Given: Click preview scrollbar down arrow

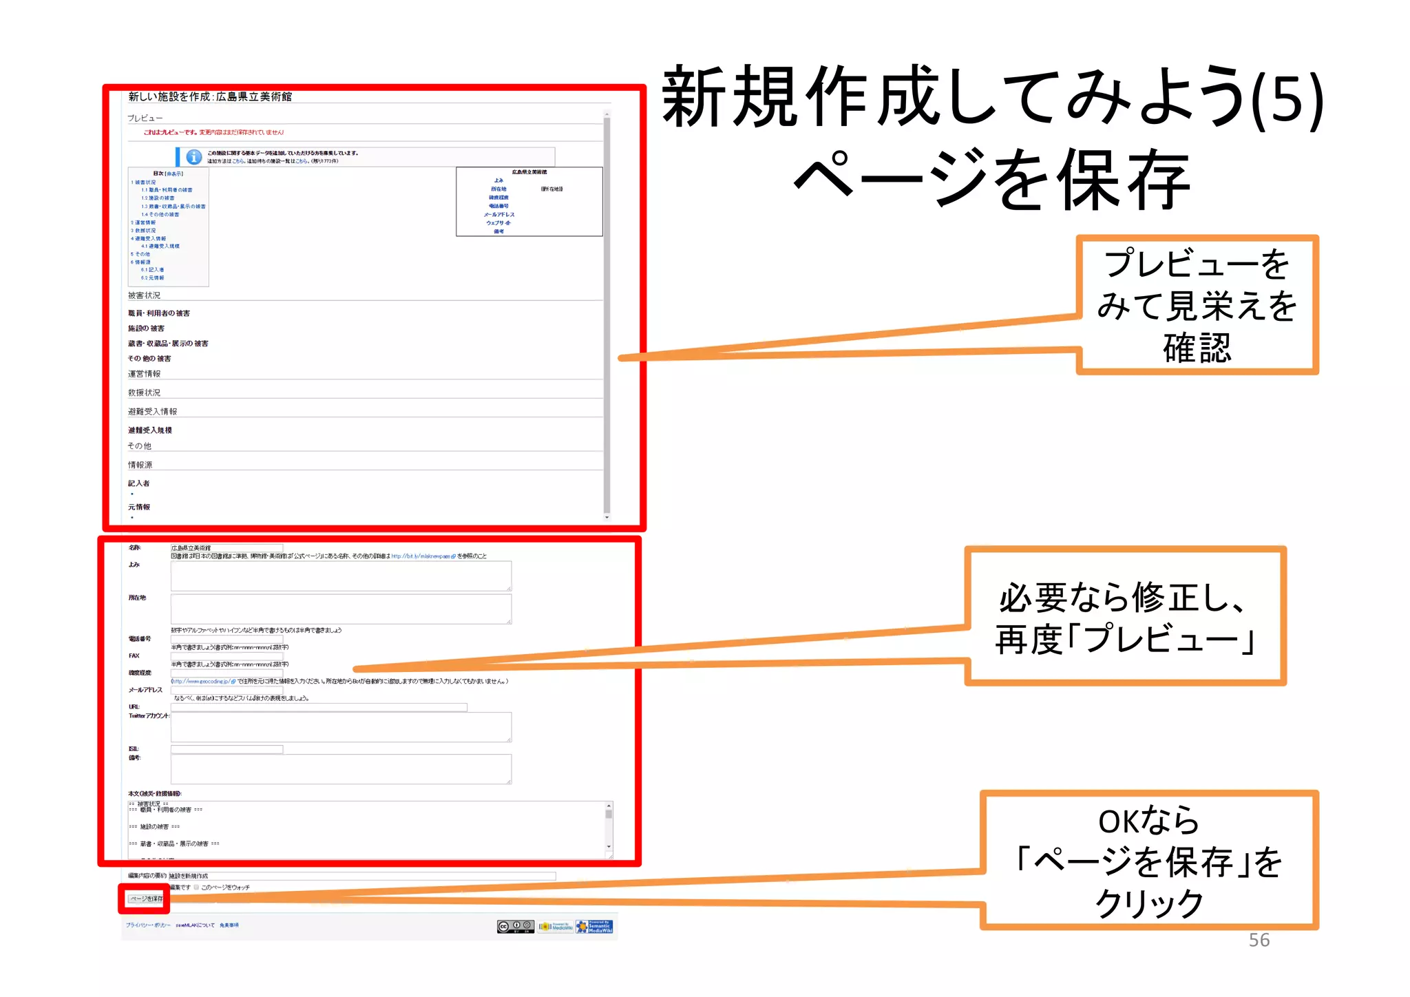Looking at the screenshot, I should tap(607, 517).
